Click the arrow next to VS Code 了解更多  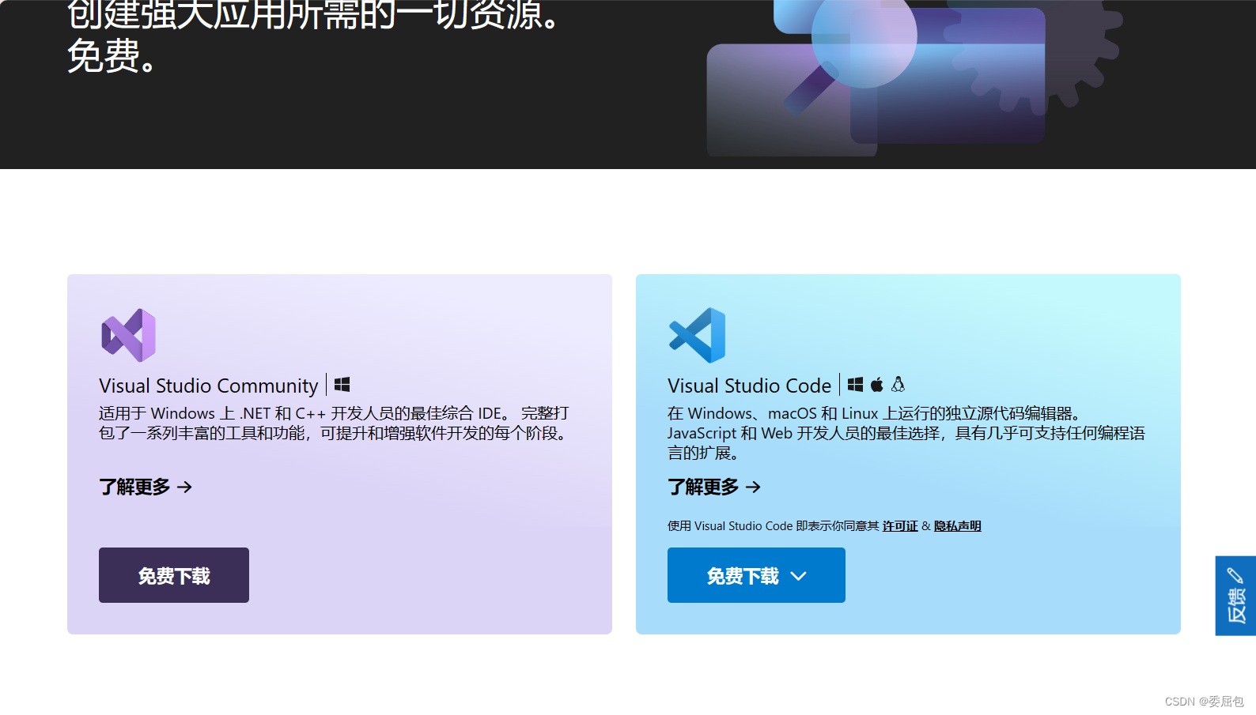click(x=754, y=487)
